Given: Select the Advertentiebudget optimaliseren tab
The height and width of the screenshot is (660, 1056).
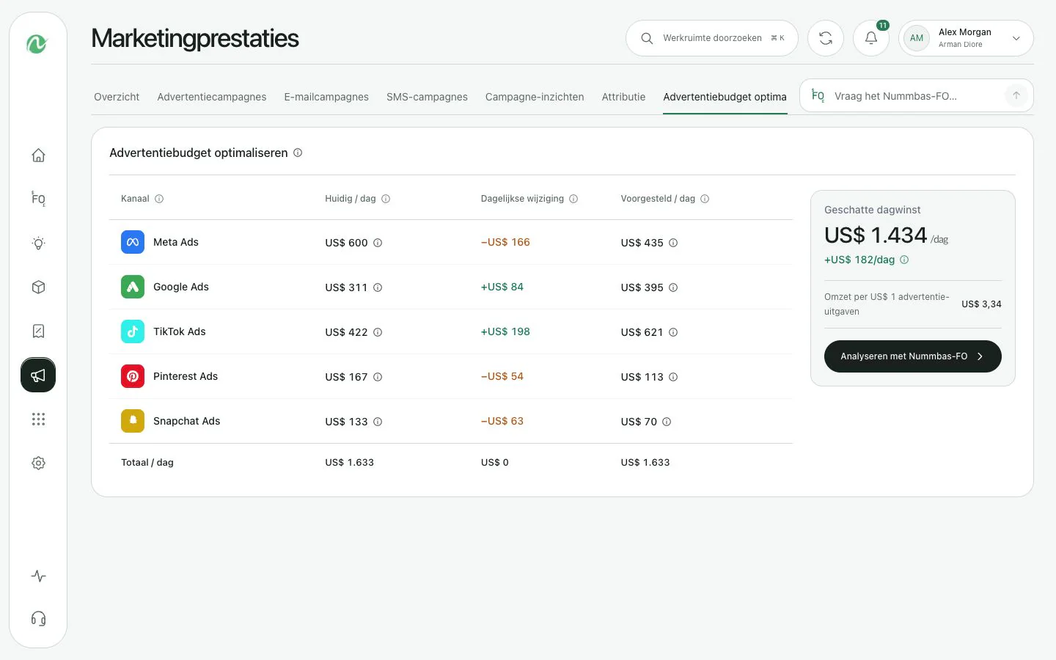Looking at the screenshot, I should coord(725,97).
